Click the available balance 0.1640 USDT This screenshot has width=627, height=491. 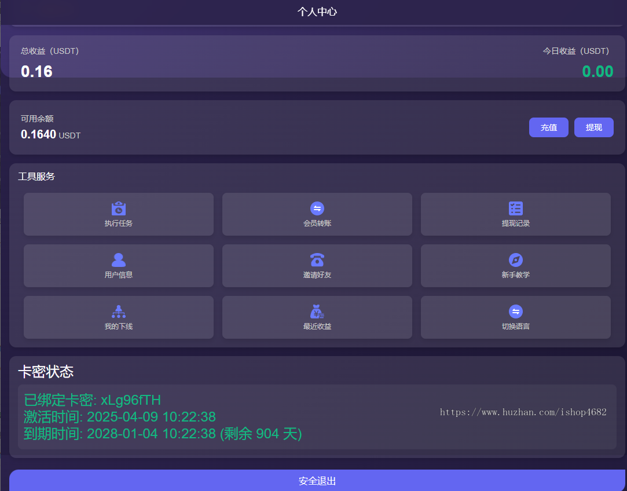pos(51,134)
